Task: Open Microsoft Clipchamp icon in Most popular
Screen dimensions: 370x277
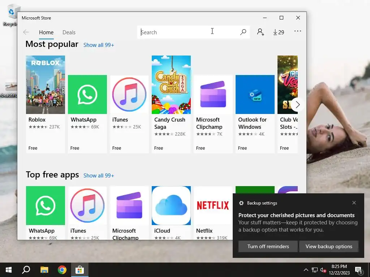Action: 213,94
